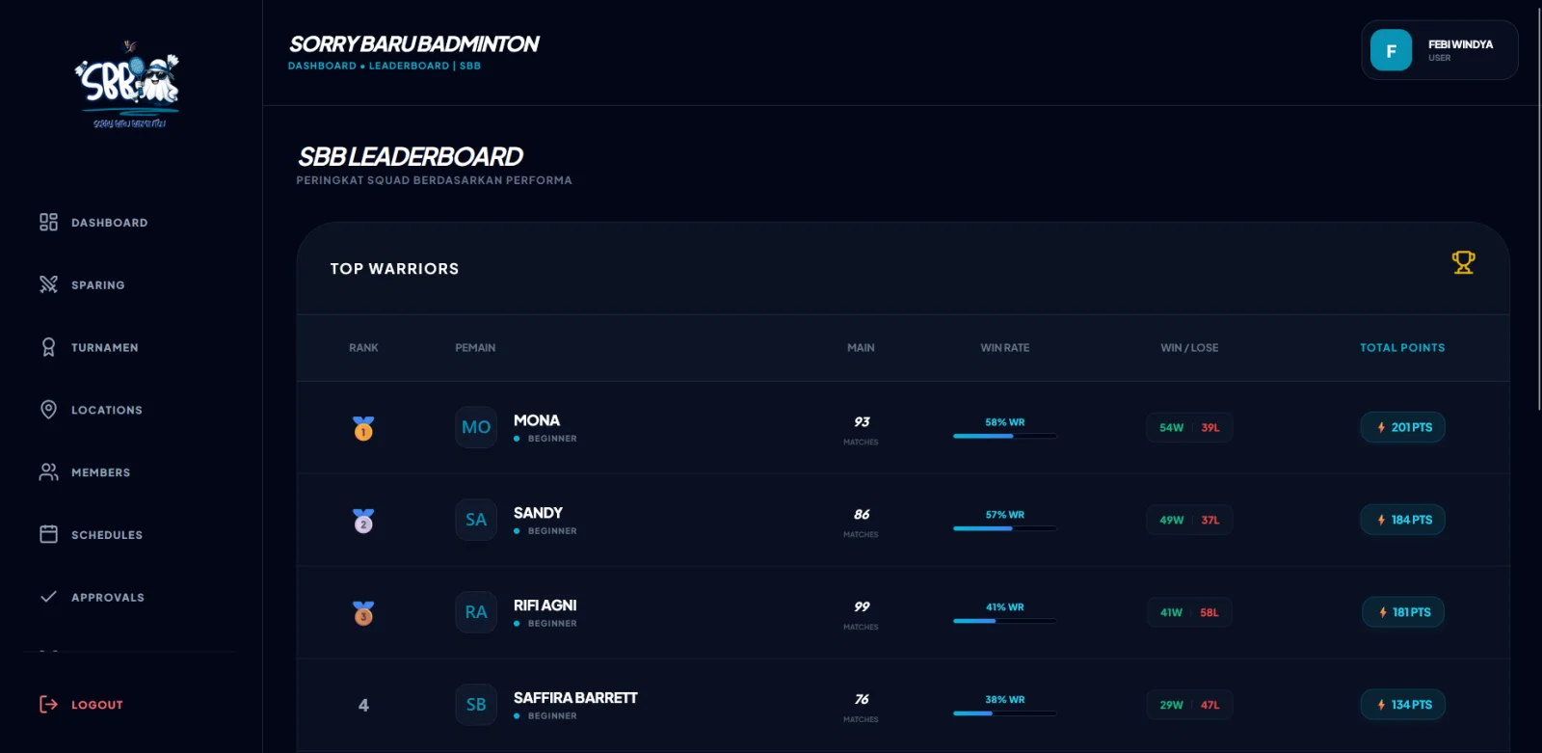This screenshot has width=1542, height=753.
Task: Click the Locations map pin icon
Action: tap(48, 410)
